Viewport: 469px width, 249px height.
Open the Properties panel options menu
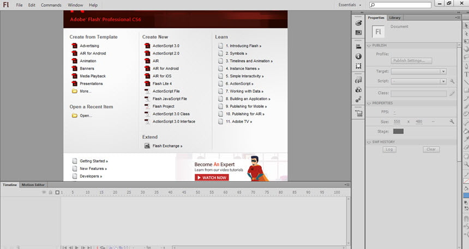(458, 17)
